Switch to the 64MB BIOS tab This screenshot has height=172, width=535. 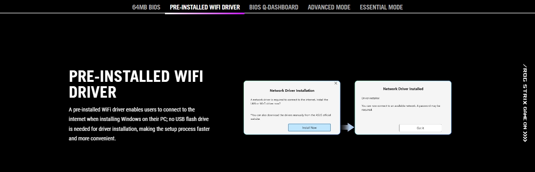pos(146,7)
